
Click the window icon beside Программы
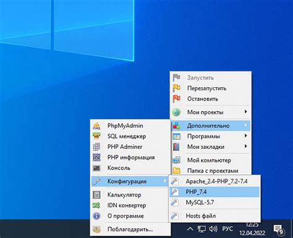pyautogui.click(x=176, y=136)
